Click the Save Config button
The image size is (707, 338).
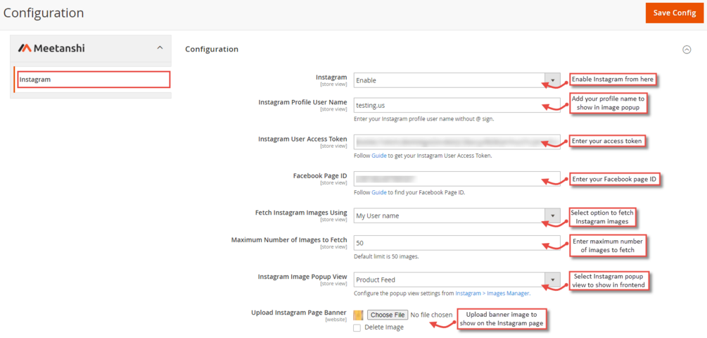tap(675, 13)
